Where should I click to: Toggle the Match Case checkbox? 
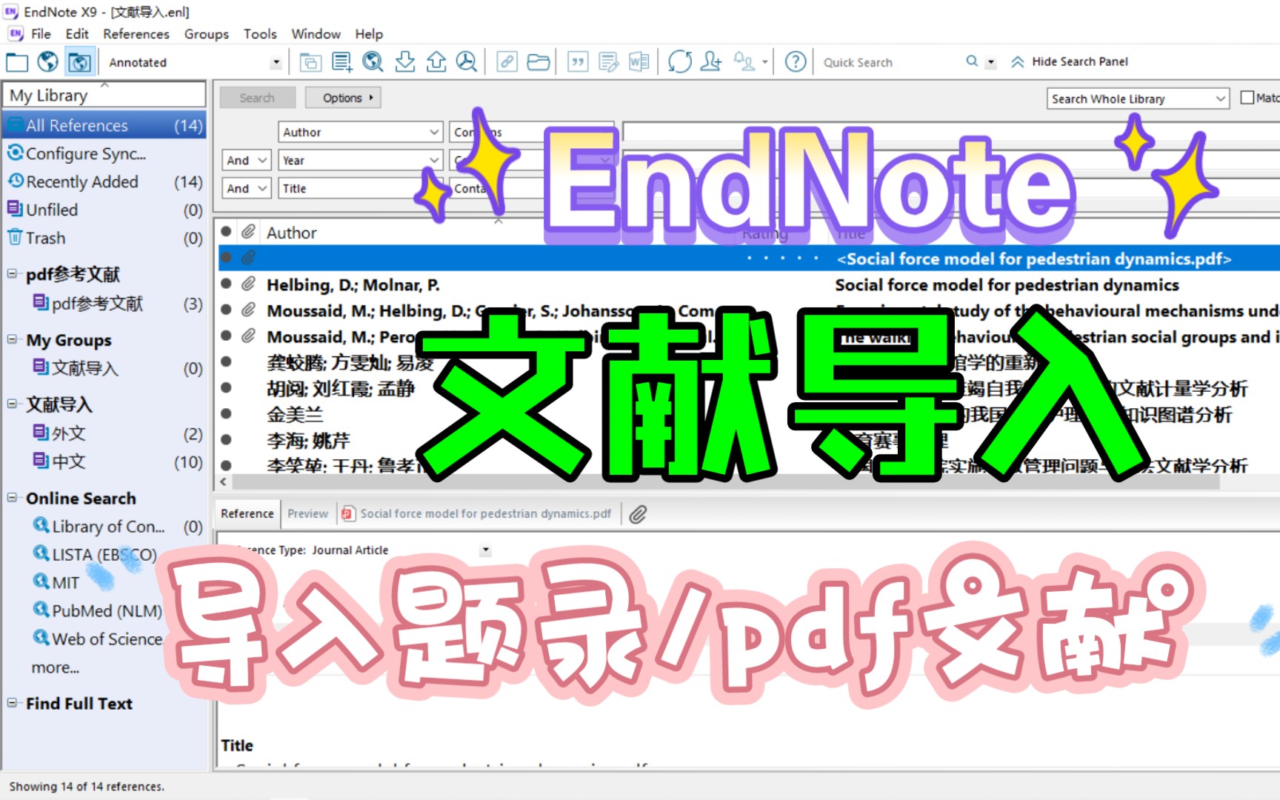tap(1247, 98)
